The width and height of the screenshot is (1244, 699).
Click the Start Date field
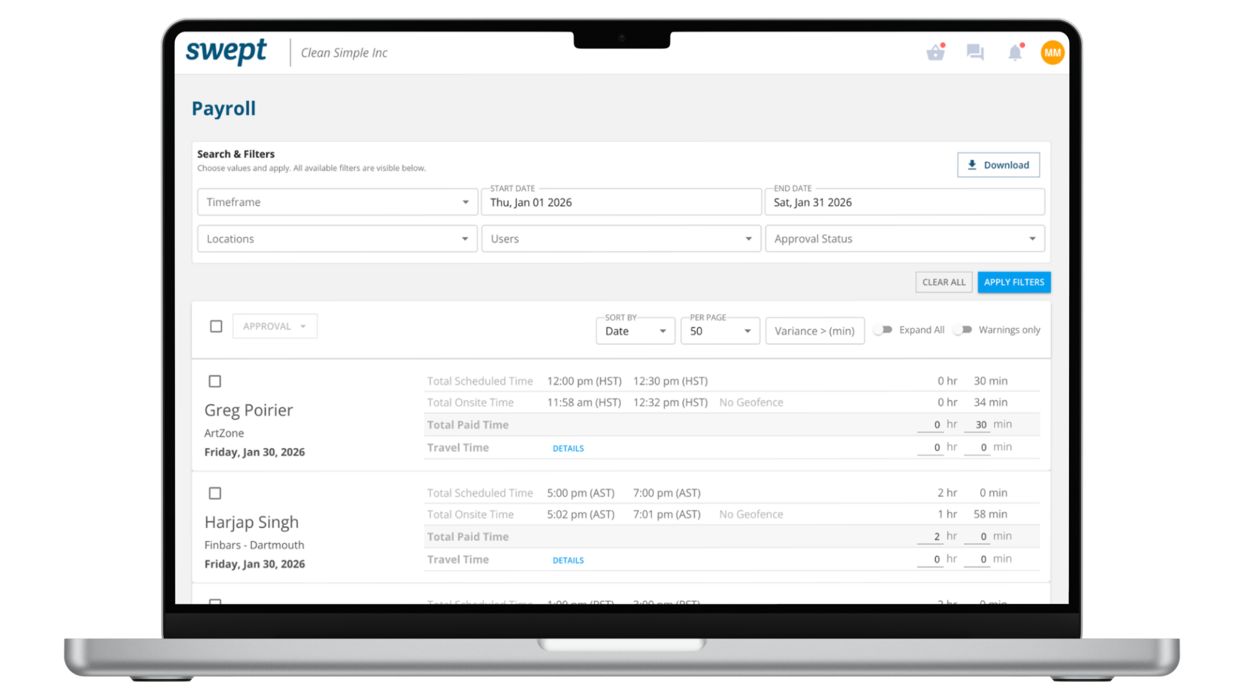point(621,202)
